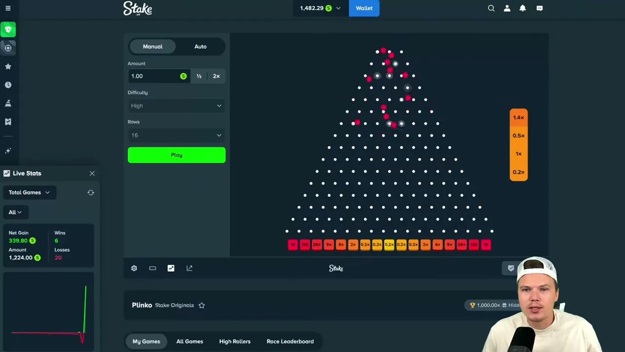
Task: Switch to the All Games tab
Action: (x=189, y=341)
